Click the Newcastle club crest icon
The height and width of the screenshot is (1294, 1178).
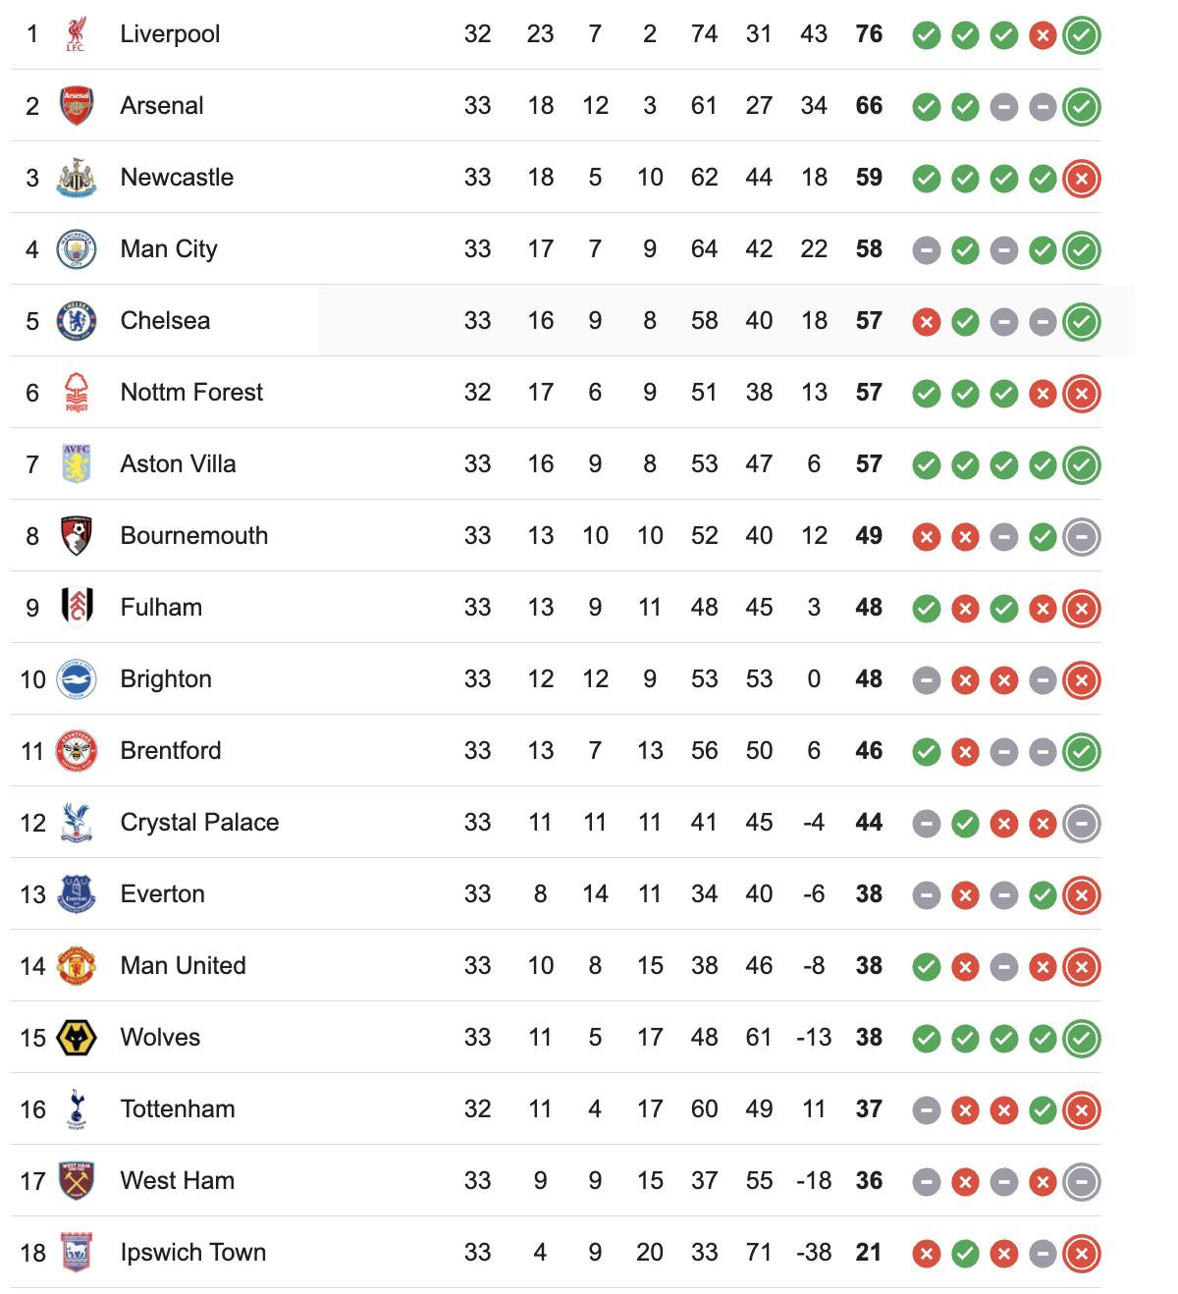(x=76, y=178)
